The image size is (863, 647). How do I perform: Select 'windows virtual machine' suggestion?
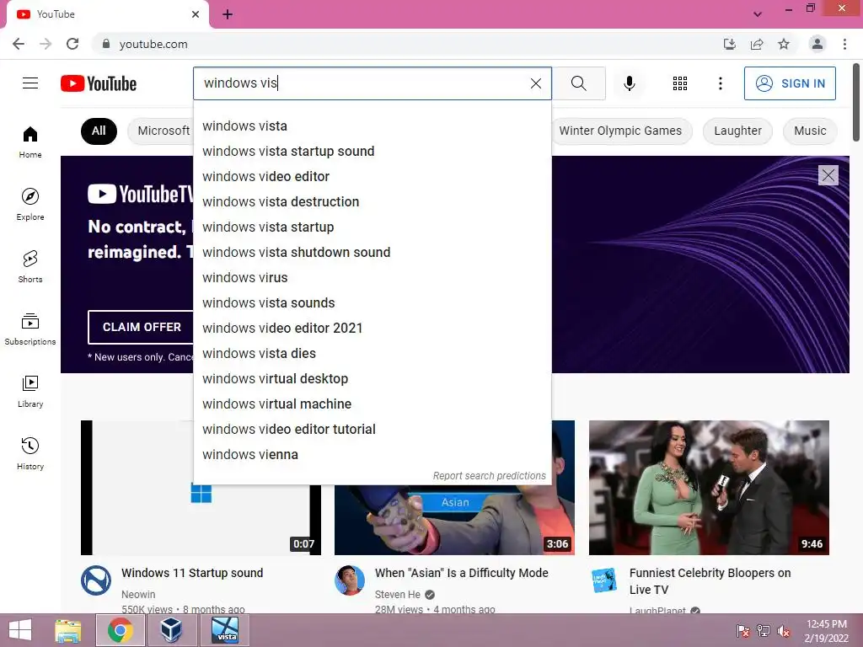pos(372,404)
